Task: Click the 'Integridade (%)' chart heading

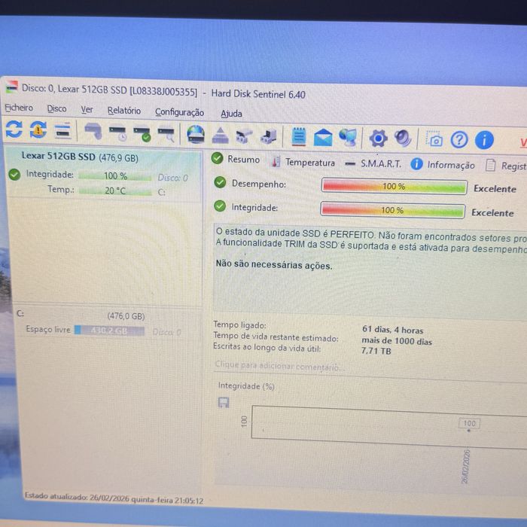Action: pyautogui.click(x=246, y=385)
